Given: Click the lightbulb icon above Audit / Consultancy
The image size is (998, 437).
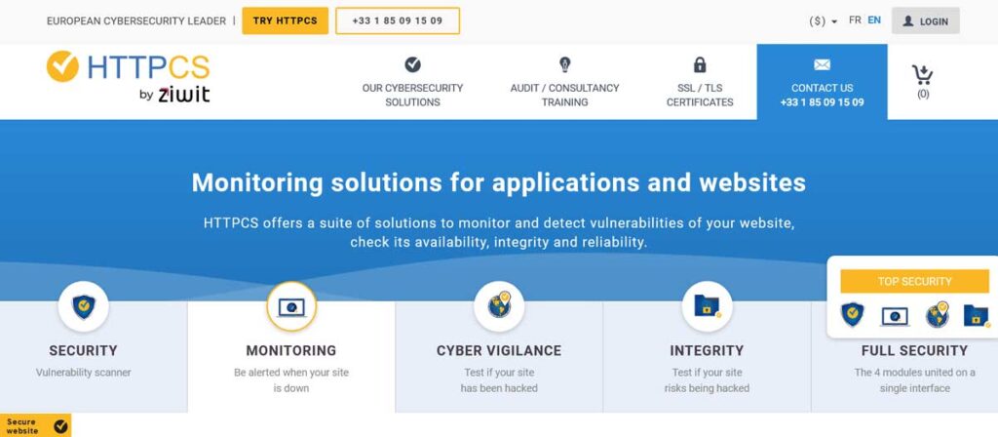Looking at the screenshot, I should pyautogui.click(x=564, y=64).
